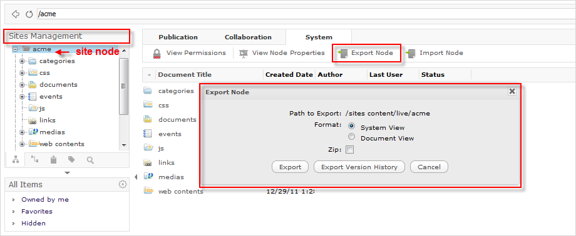Click the back arrow icon beside the address bar
Screen dimensions: 576x236
coord(15,14)
